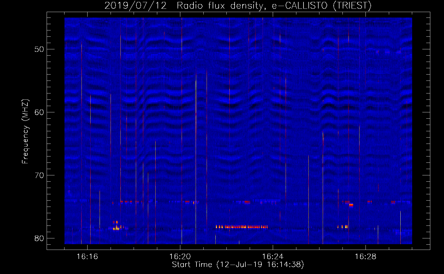Screen dimensions: 444x274
Task: Click the 16:24 time tick label
Action: 273,257
